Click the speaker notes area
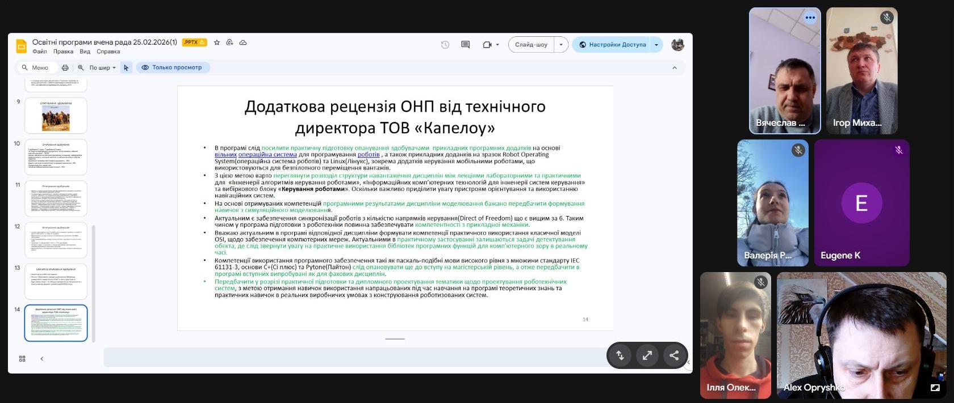The width and height of the screenshot is (954, 403). coord(355,358)
